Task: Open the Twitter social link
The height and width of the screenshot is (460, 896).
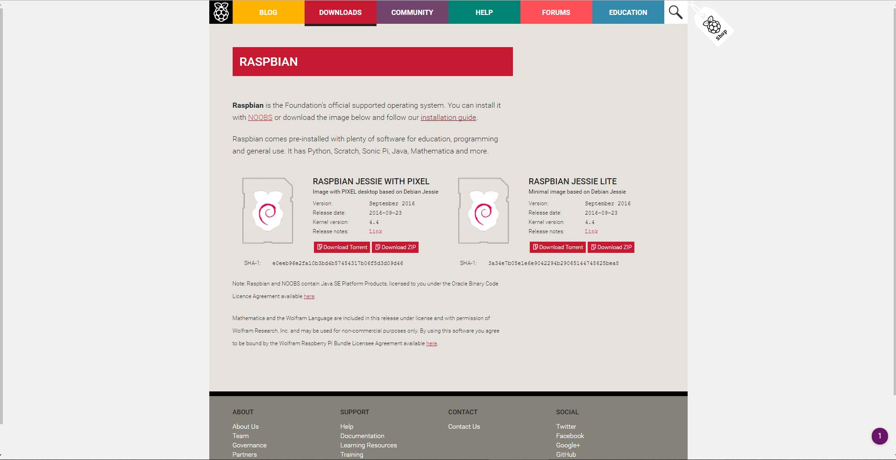Action: 566,426
